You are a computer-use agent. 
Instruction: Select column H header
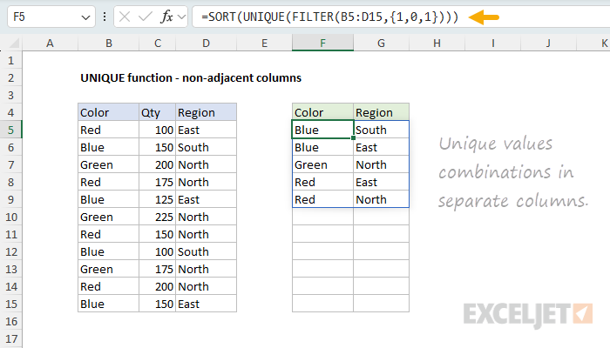tap(437, 43)
